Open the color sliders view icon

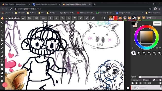coord(157,48)
